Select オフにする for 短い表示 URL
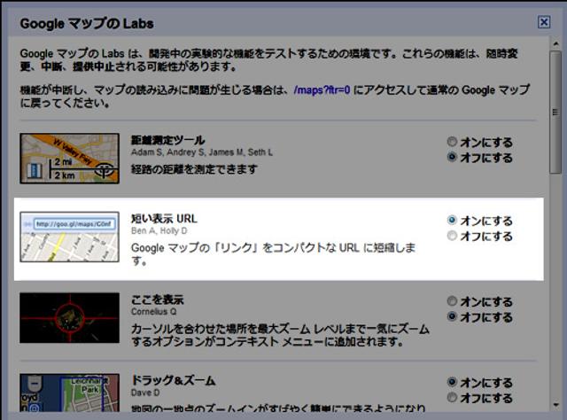Viewport: 567px width, 420px height. click(x=452, y=236)
